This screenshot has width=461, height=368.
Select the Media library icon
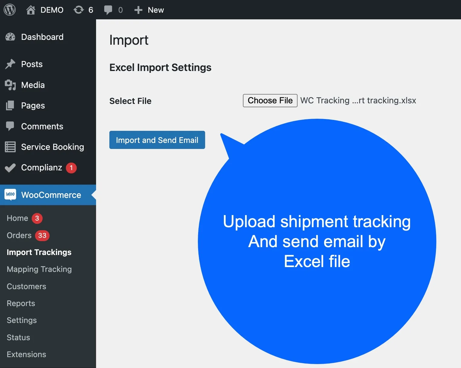point(10,85)
